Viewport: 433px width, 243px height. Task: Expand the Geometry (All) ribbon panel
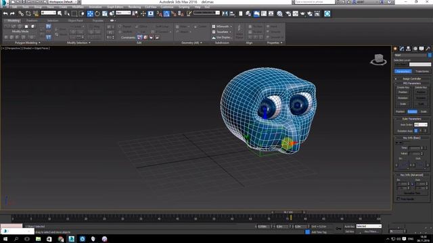point(191,43)
